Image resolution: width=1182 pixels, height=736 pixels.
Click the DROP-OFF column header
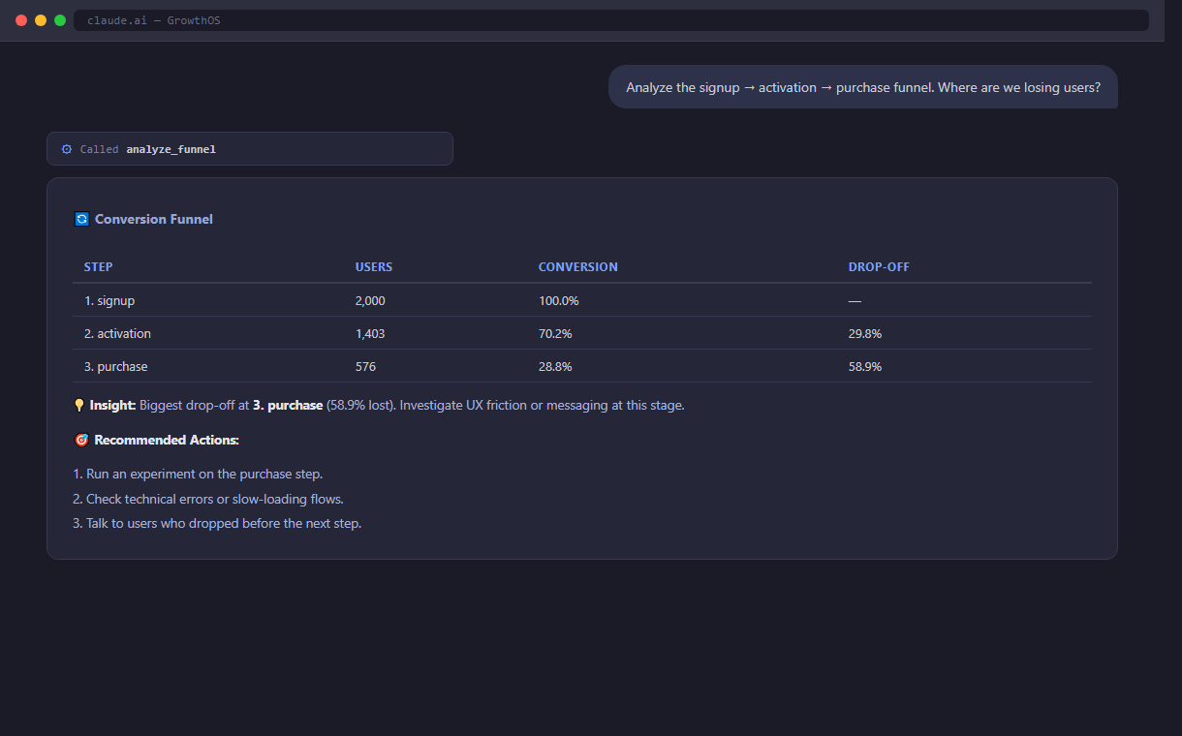(x=879, y=267)
